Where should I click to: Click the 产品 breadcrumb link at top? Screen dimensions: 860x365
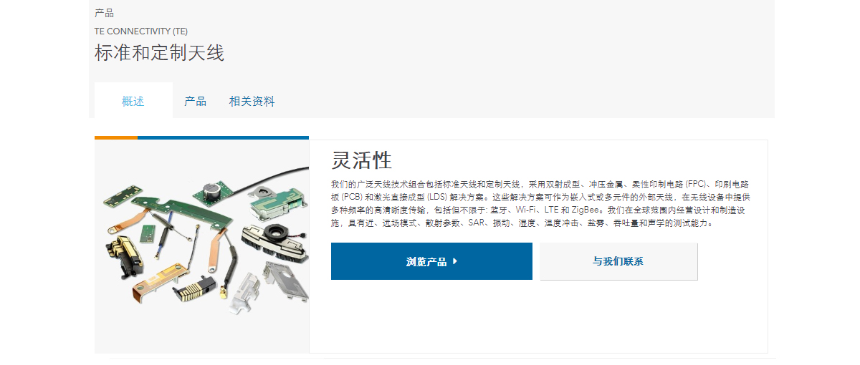(104, 13)
